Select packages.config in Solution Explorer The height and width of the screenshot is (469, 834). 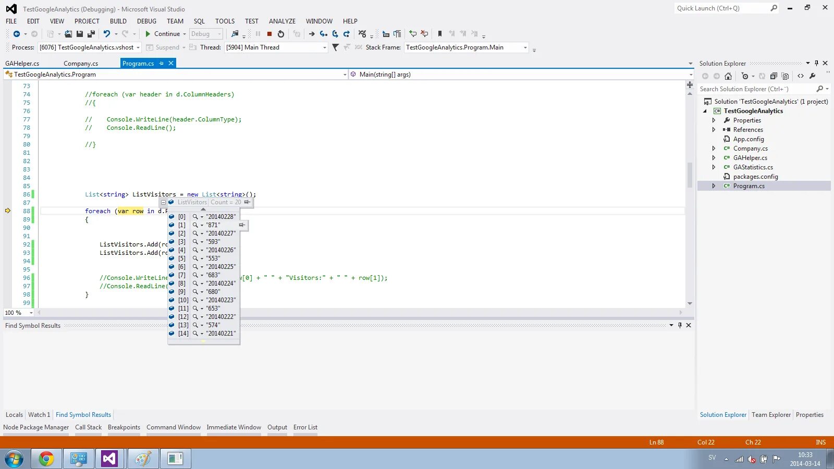[x=755, y=177]
